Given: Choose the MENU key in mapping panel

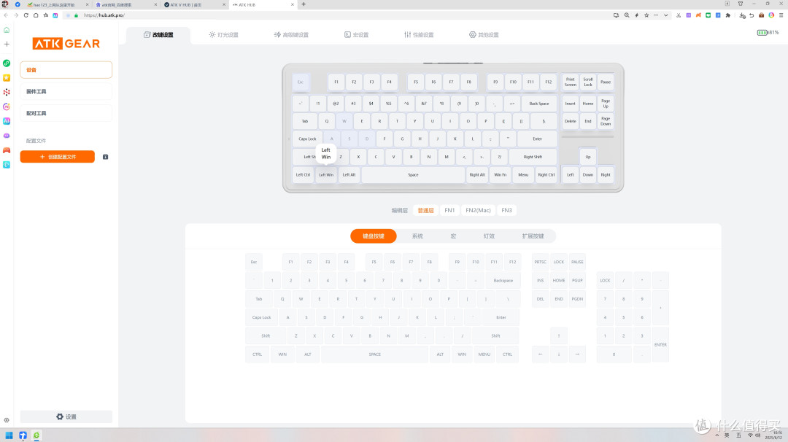Looking at the screenshot, I should [484, 354].
